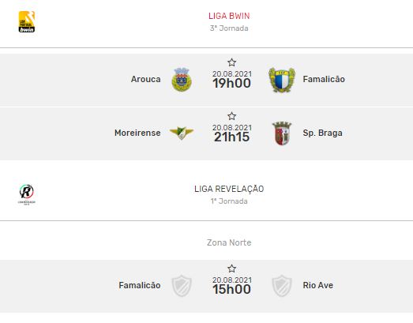Click the Sp. Braga club crest

[x=282, y=133]
